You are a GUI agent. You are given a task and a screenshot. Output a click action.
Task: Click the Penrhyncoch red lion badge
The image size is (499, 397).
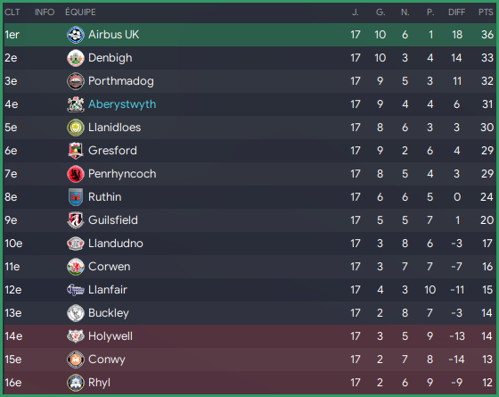coord(76,174)
